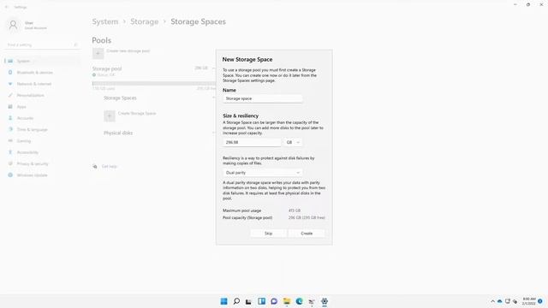Click the notification badge in tray
The width and height of the screenshot is (548, 308).
[540, 301]
